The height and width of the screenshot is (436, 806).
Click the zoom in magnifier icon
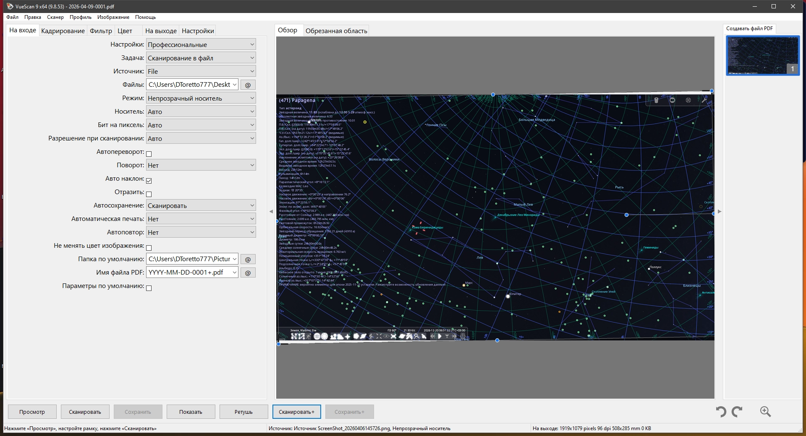pos(765,412)
